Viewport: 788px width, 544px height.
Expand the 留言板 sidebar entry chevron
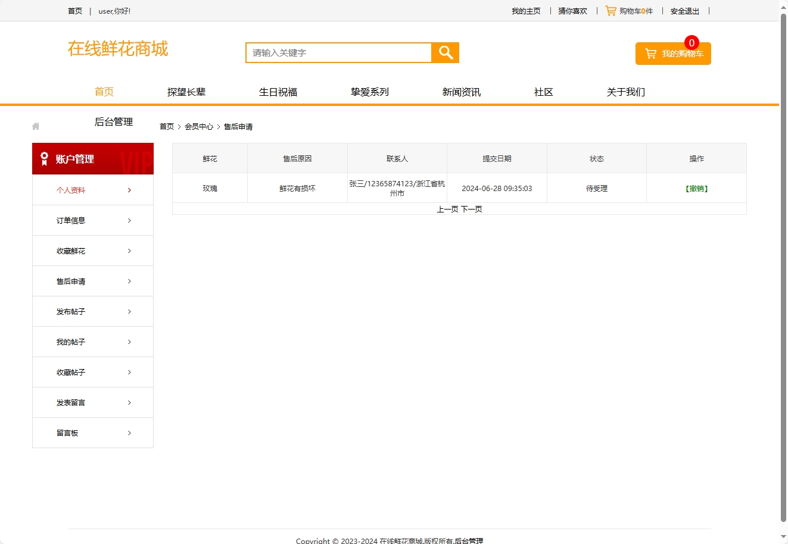[129, 433]
